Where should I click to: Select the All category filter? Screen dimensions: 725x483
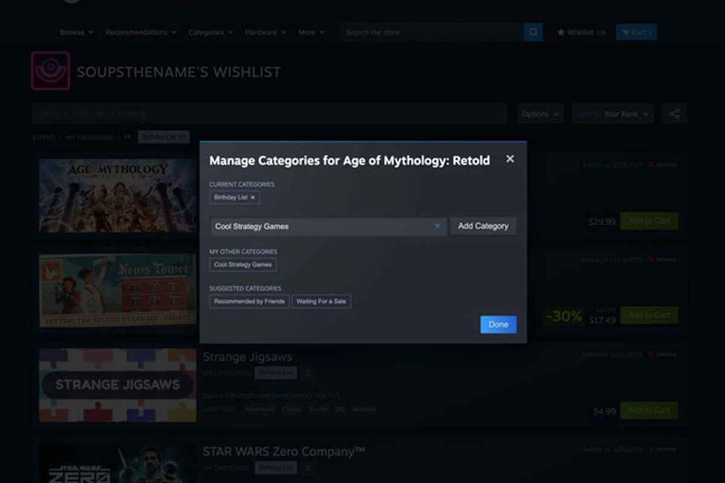126,137
